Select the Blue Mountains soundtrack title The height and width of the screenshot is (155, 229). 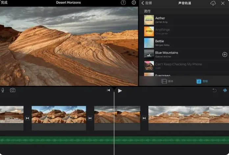pos(166,53)
